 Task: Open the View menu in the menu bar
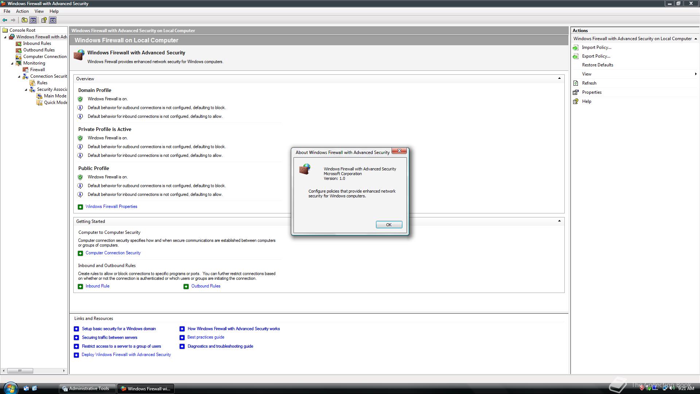click(x=39, y=11)
